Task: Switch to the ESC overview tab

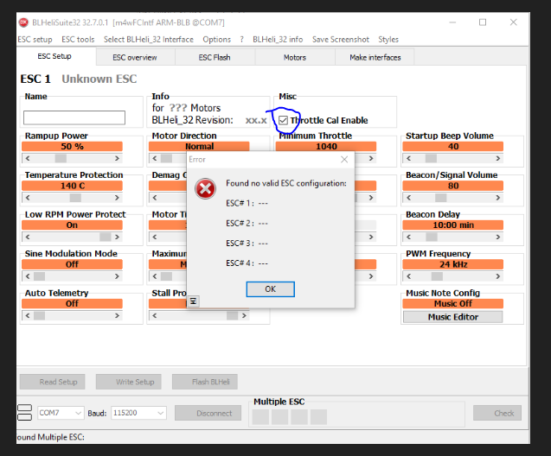Action: pyautogui.click(x=135, y=58)
